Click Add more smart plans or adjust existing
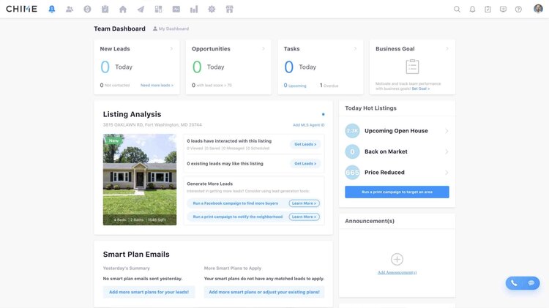Screen dimensions: 549x308 click(x=264, y=292)
